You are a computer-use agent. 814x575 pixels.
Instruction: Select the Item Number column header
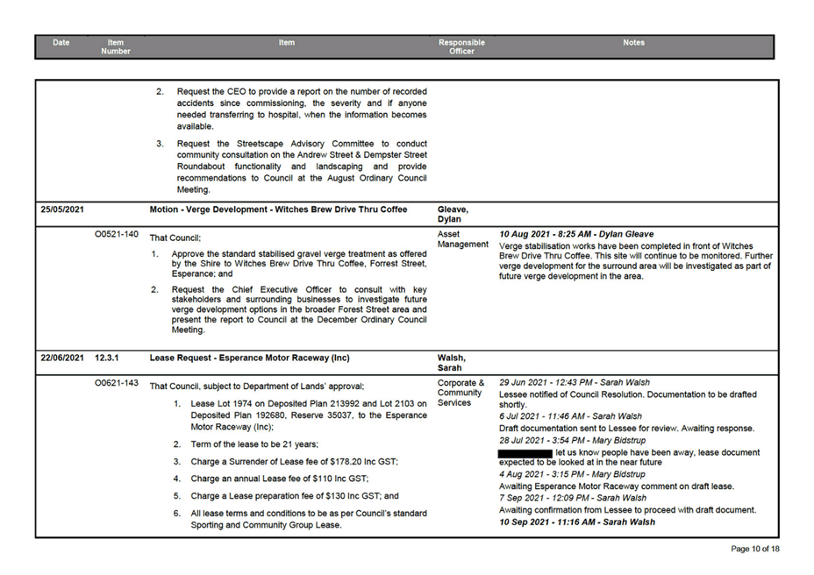(116, 47)
